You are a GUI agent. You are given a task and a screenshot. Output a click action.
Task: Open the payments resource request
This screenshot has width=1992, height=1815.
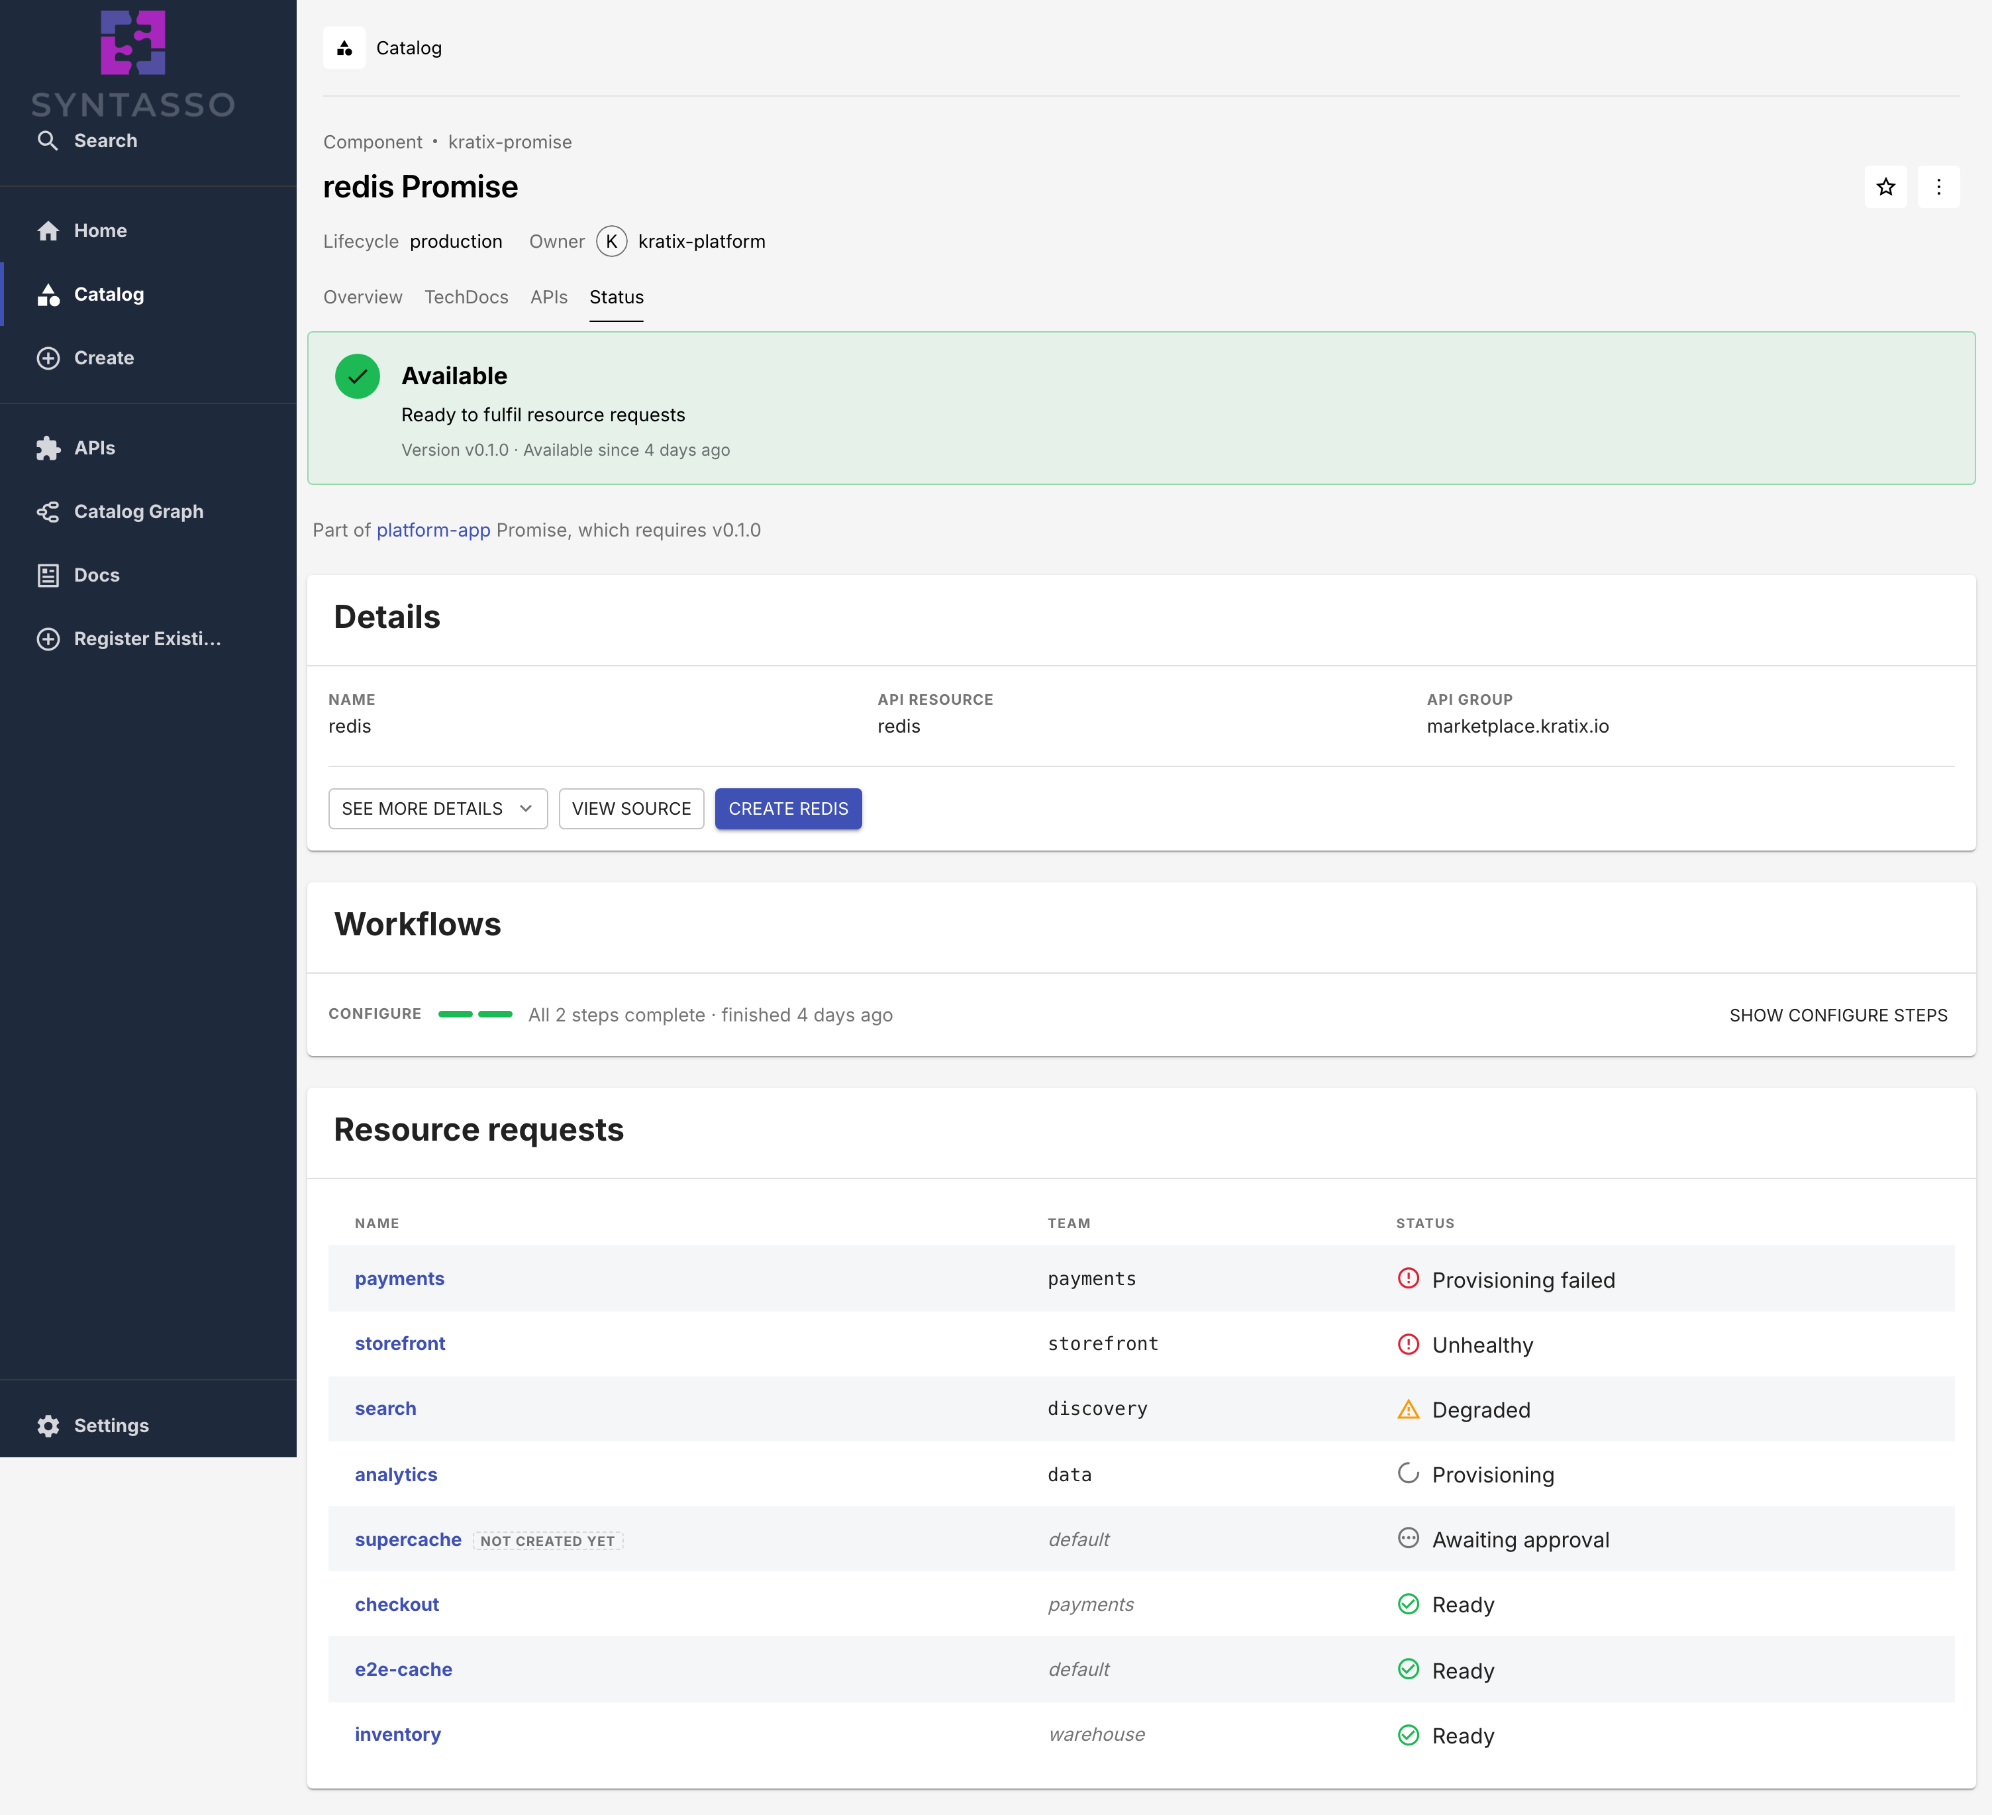tap(399, 1279)
